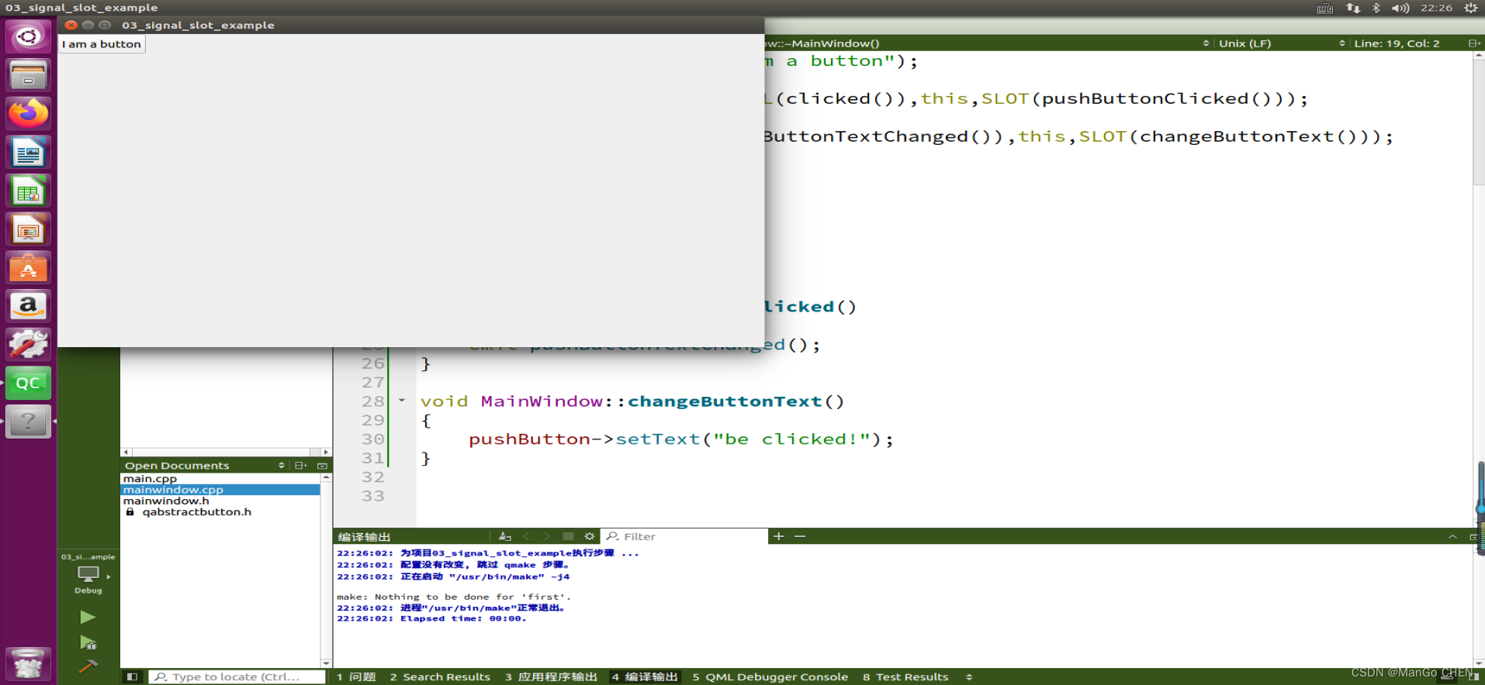Image resolution: width=1485 pixels, height=685 pixels.
Task: Toggle the left sidebar visibility icon
Action: pos(132,676)
